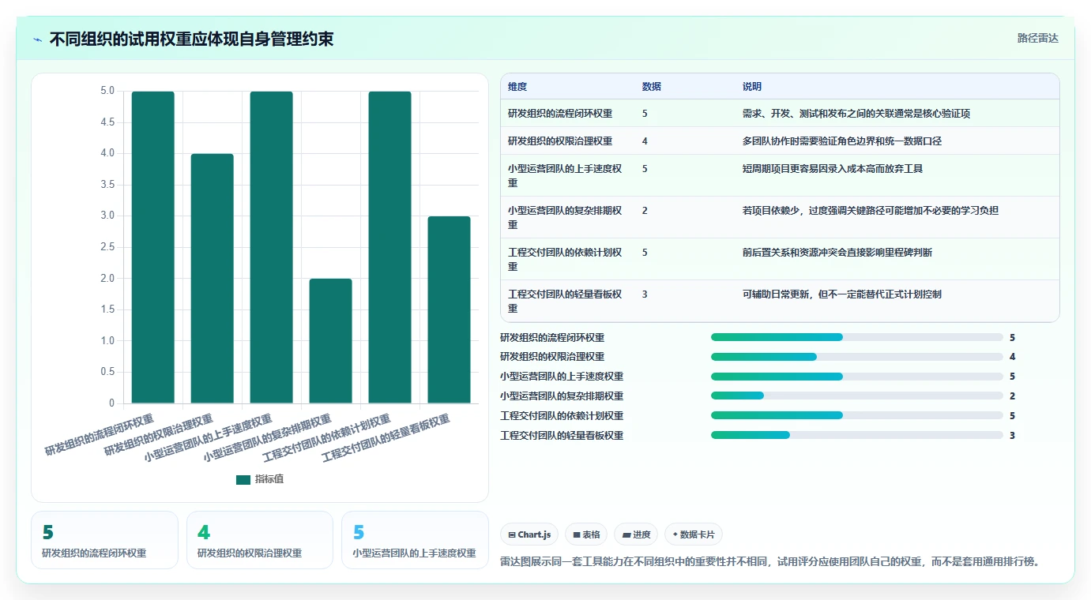The width and height of the screenshot is (1091, 600).
Task: Click the shortest chart bar, 小型运营团队的复杂排期权重
Action: click(x=331, y=341)
